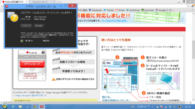This screenshot has width=195, height=109.
Task: Click the Sony Corporation publisher text
Action: (40, 17)
